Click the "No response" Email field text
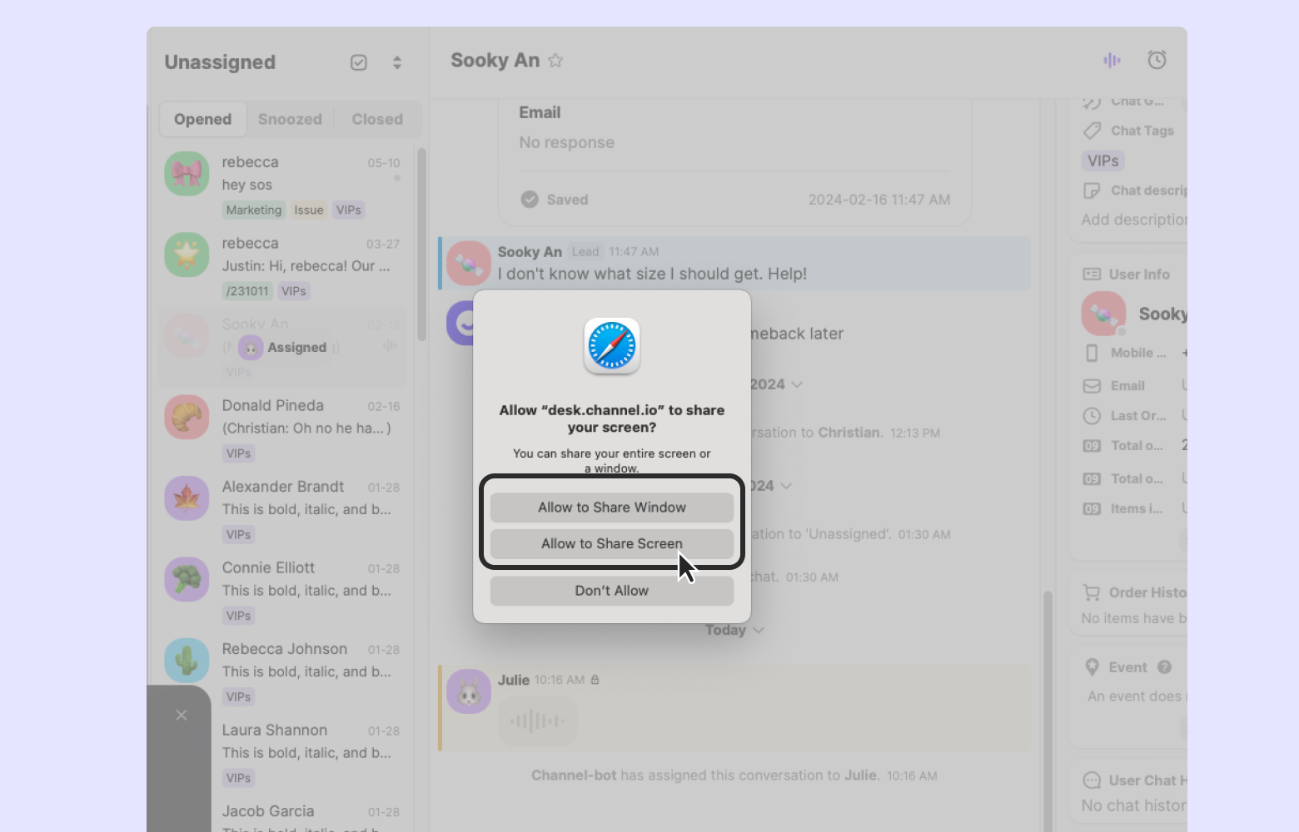The image size is (1299, 832). click(567, 142)
